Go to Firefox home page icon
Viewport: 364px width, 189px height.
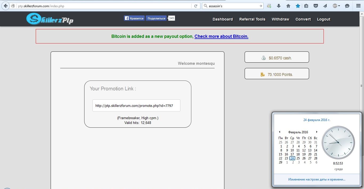click(288, 6)
